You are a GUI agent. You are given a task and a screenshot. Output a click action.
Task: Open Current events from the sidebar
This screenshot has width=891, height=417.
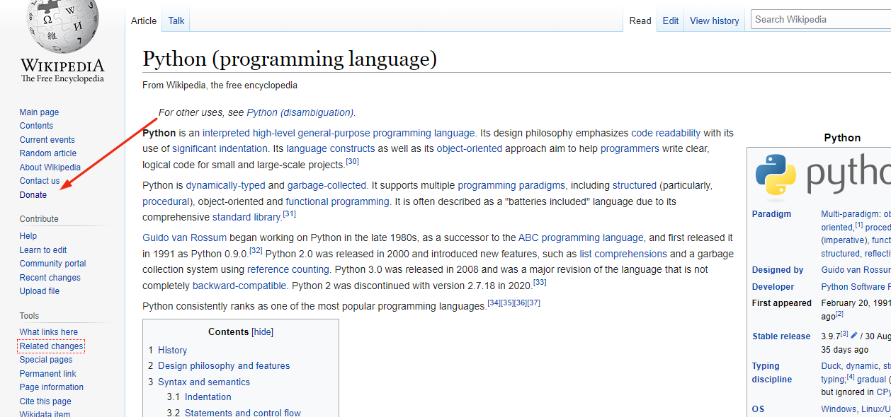coord(47,140)
